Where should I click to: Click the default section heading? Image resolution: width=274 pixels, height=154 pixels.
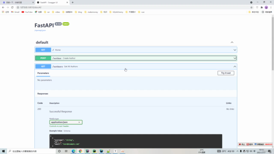point(42,42)
